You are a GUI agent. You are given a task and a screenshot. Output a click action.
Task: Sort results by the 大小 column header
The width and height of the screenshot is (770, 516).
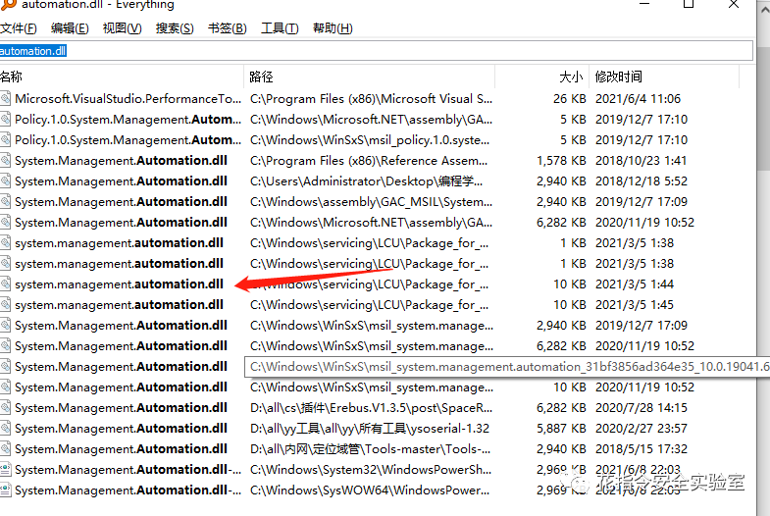pyautogui.click(x=542, y=77)
